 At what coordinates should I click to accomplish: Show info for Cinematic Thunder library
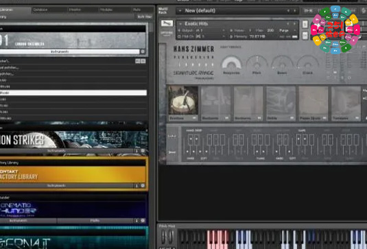click(x=137, y=220)
